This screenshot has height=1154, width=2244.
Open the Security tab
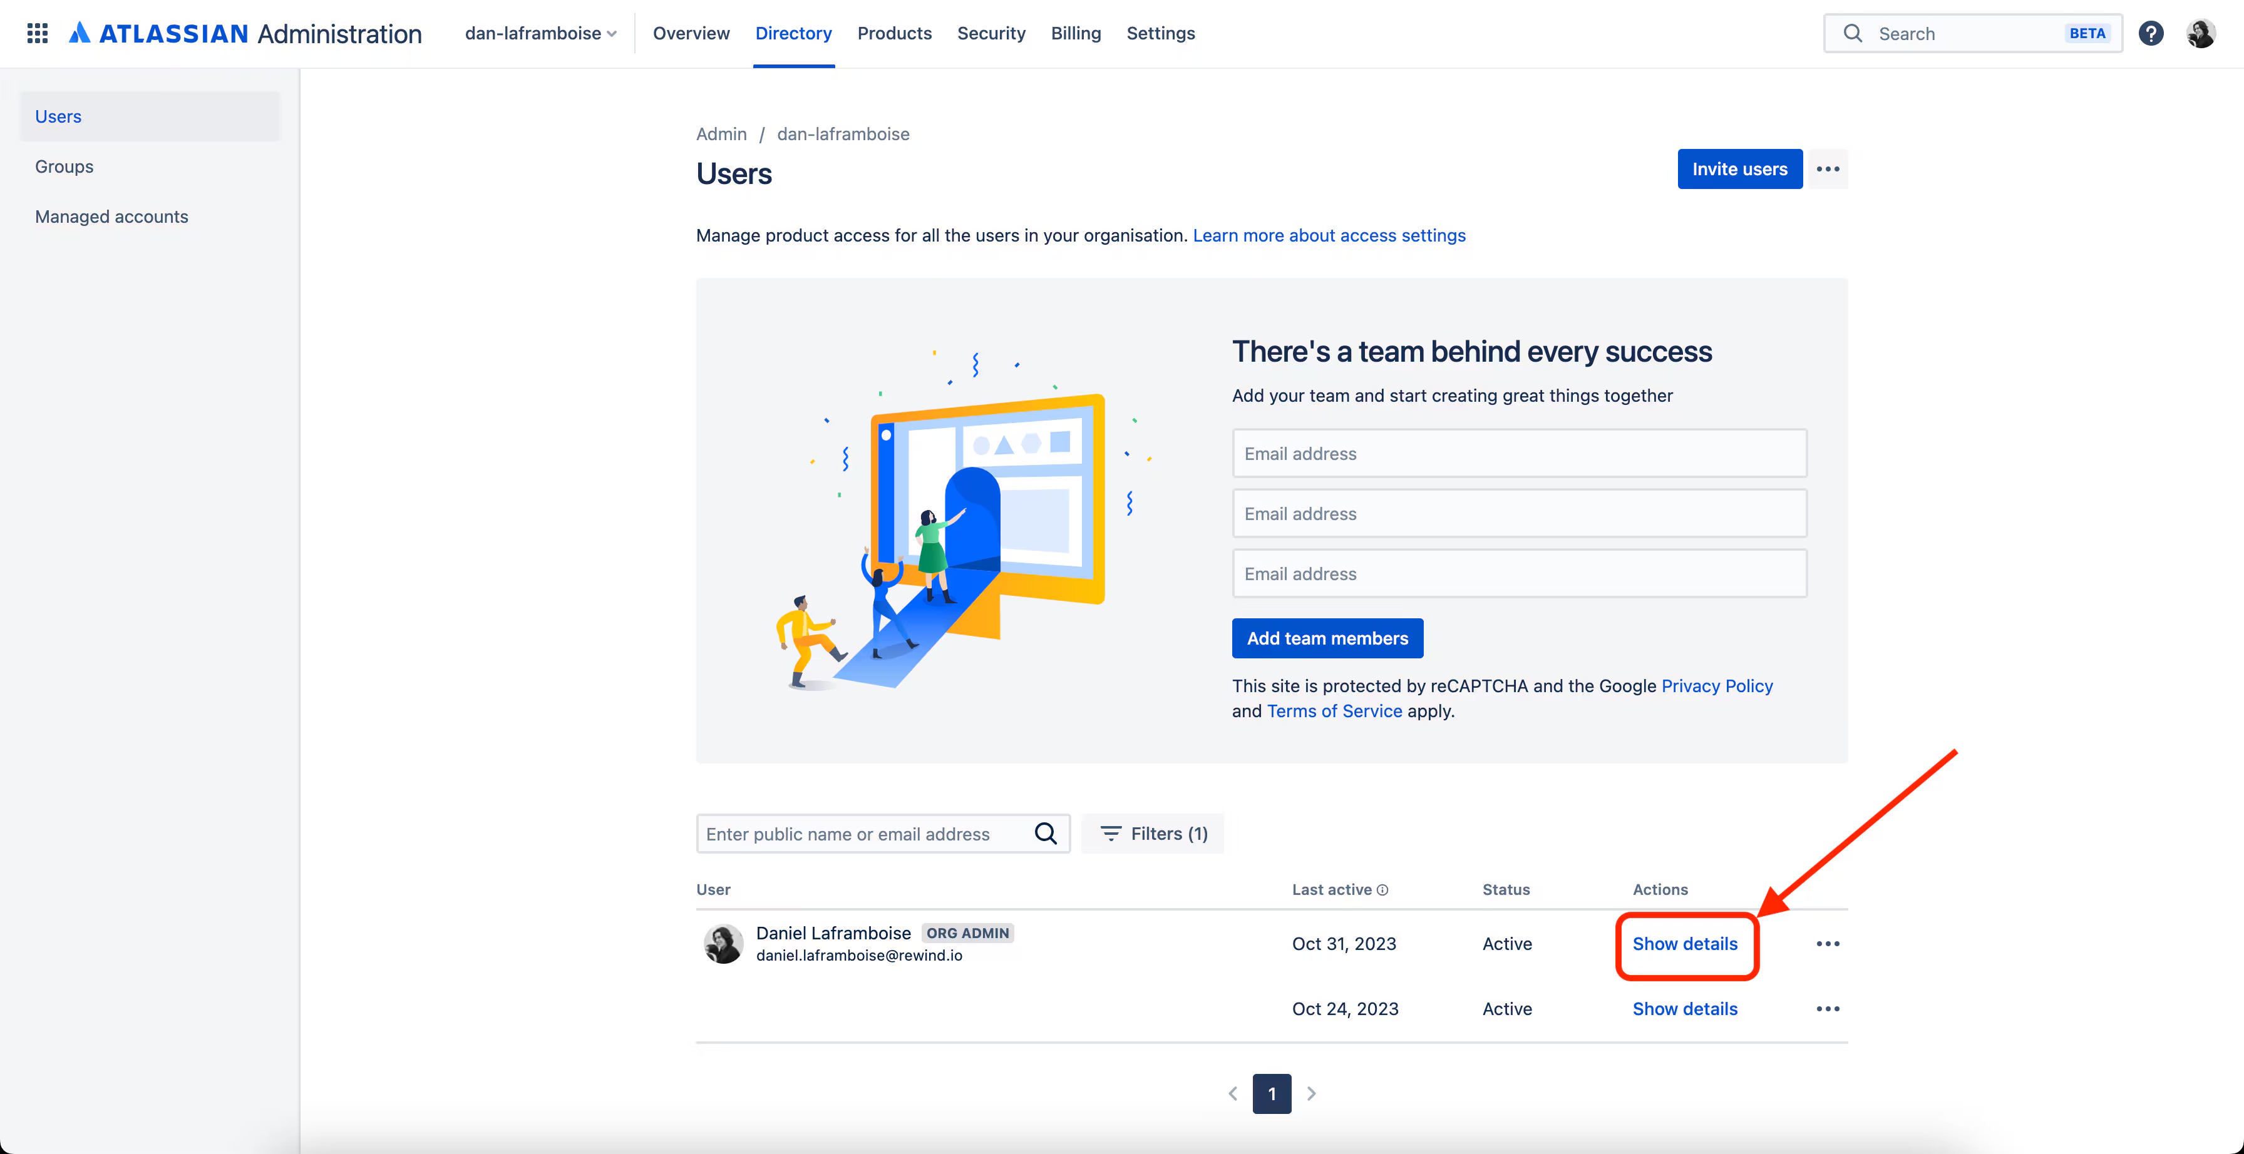point(991,33)
